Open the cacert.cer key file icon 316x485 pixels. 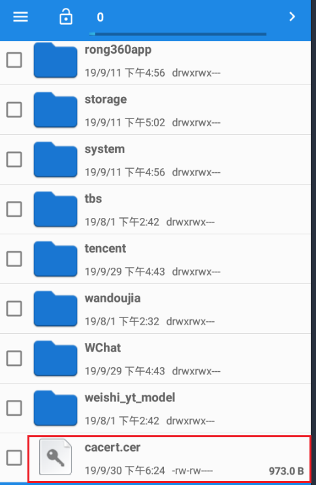(x=55, y=457)
